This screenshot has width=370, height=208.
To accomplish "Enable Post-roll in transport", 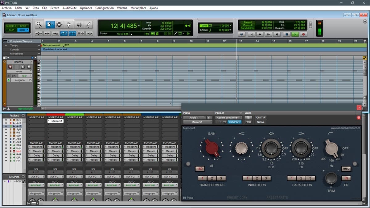I will pos(248,25).
